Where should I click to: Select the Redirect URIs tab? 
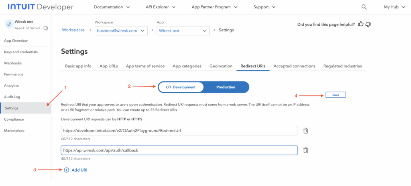click(x=253, y=66)
